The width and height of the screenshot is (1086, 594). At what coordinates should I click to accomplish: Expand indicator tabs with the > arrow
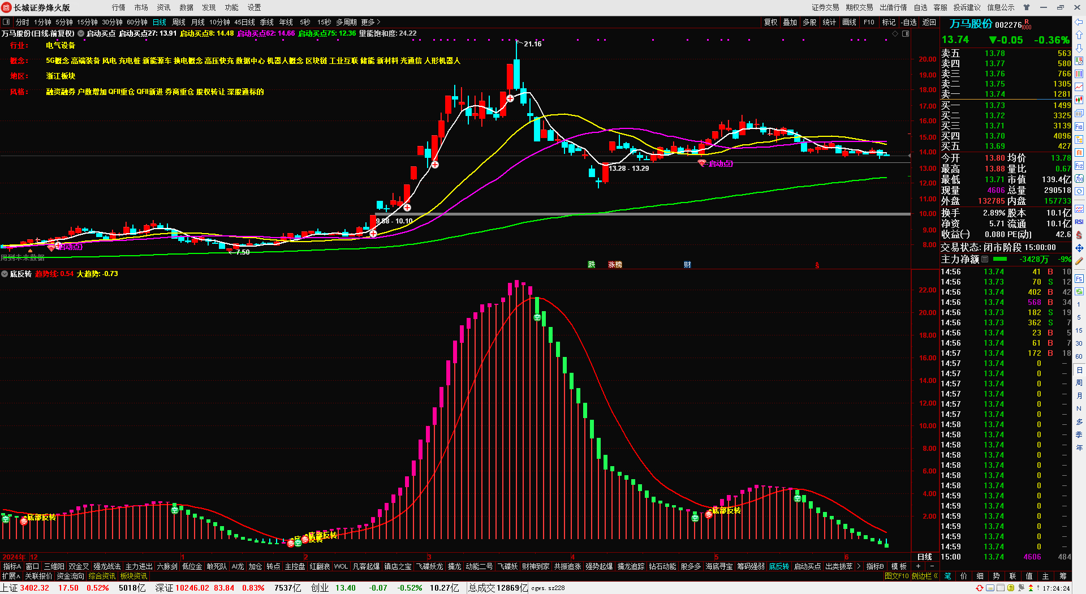pos(859,566)
